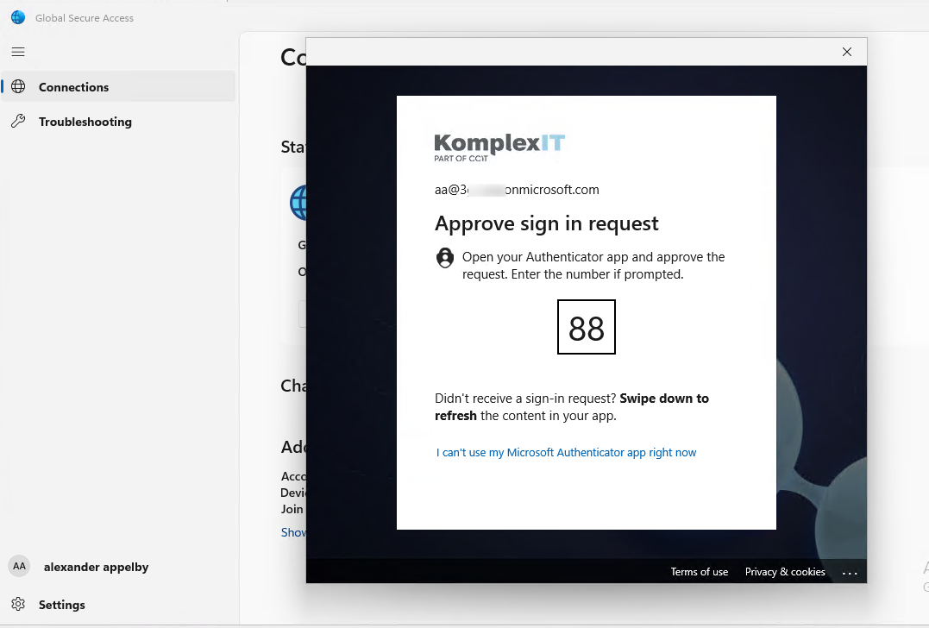Open the Terms of use link
This screenshot has width=929, height=628.
click(x=699, y=572)
